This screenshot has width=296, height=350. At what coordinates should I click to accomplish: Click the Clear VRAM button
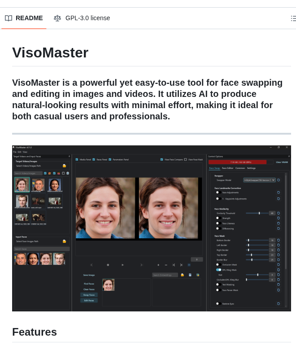(282, 162)
